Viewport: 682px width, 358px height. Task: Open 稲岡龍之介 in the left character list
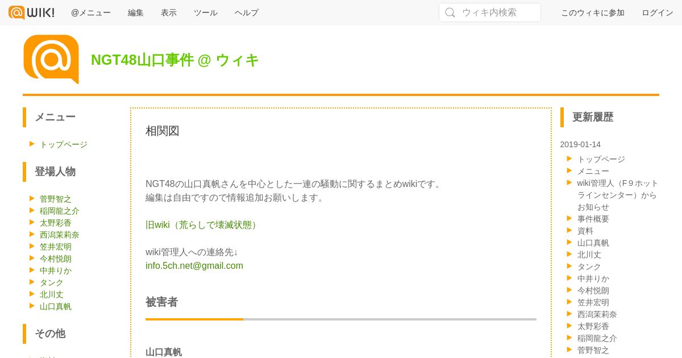point(60,211)
